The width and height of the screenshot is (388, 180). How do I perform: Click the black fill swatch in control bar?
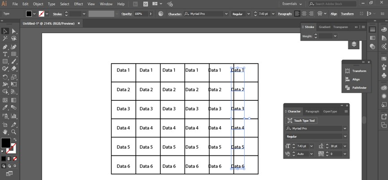[29, 14]
